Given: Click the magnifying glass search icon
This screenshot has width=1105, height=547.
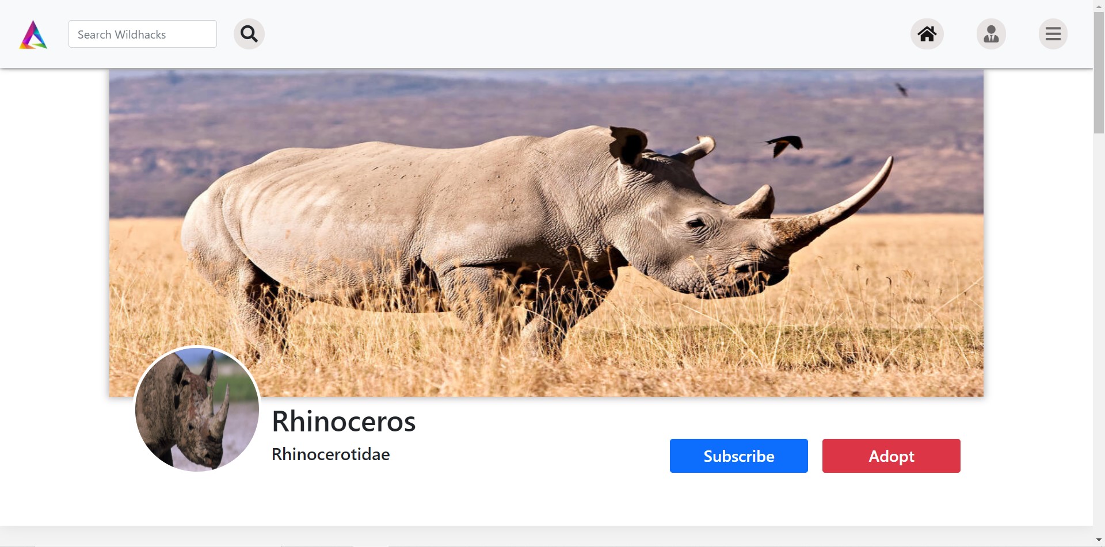Looking at the screenshot, I should (249, 34).
